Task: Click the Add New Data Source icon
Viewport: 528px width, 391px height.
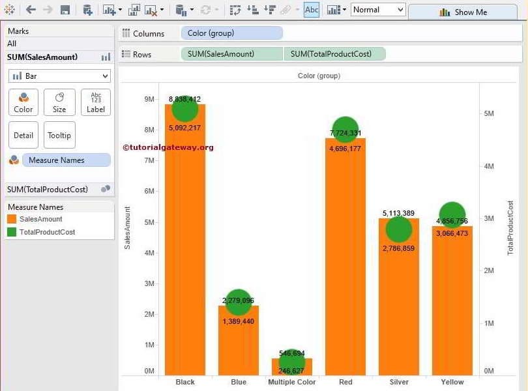Action: [x=87, y=10]
